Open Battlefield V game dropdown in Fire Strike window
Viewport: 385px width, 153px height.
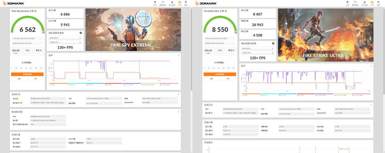point(258,48)
